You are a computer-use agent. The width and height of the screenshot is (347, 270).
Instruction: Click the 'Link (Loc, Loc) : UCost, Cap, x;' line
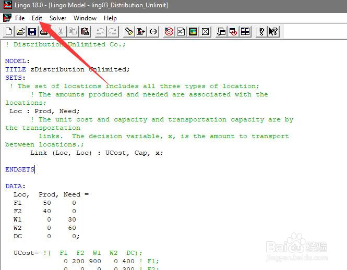tap(97, 153)
